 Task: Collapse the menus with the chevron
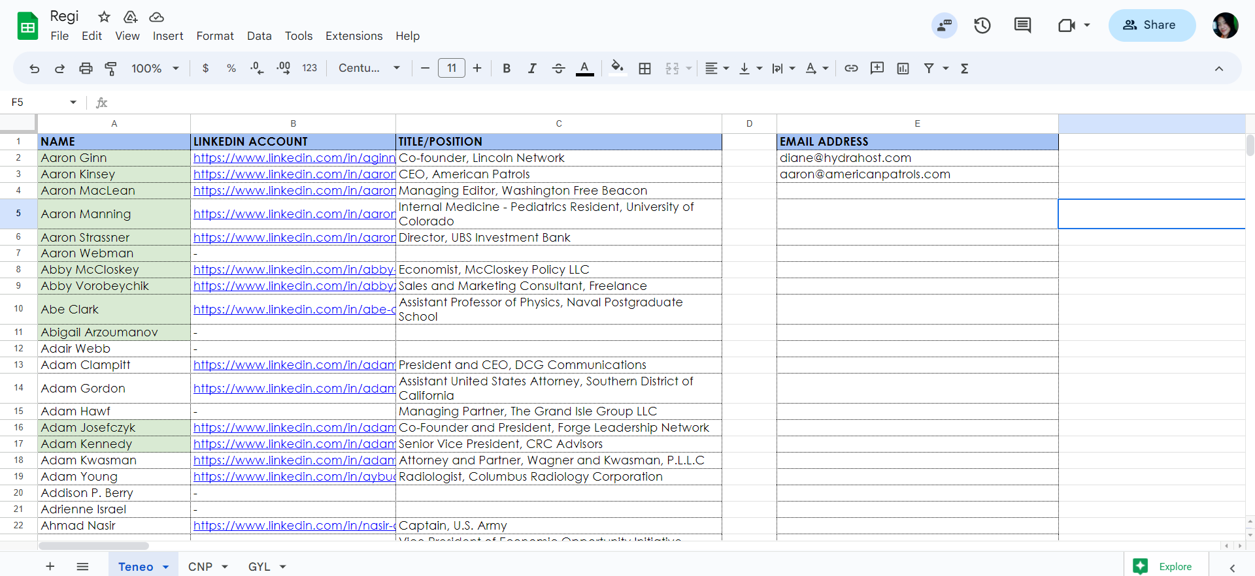click(x=1219, y=69)
